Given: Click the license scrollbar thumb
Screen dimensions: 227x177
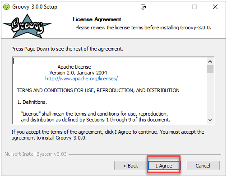Looking at the screenshot, I should pyautogui.click(x=210, y=69).
